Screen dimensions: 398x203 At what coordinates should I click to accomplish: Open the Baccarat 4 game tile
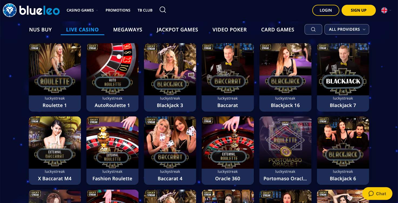(x=170, y=151)
